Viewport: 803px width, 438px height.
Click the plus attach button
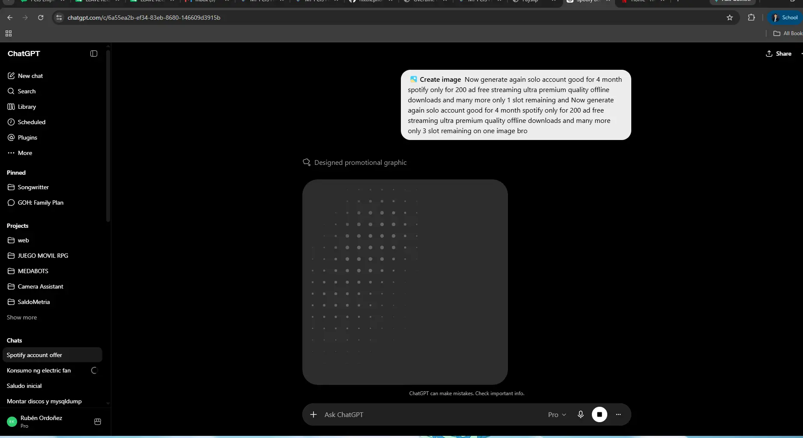313,414
